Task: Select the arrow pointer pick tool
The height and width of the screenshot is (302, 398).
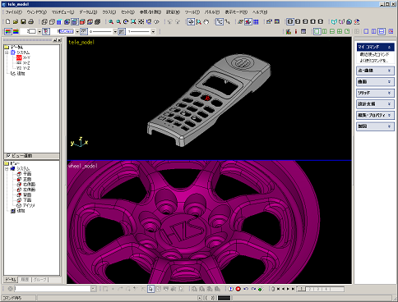Action: point(150,289)
